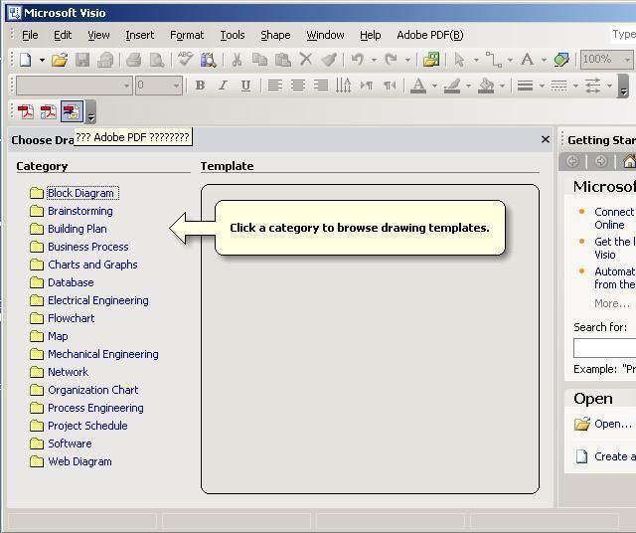Click the font color A button
This screenshot has height=533, width=636.
(x=418, y=86)
